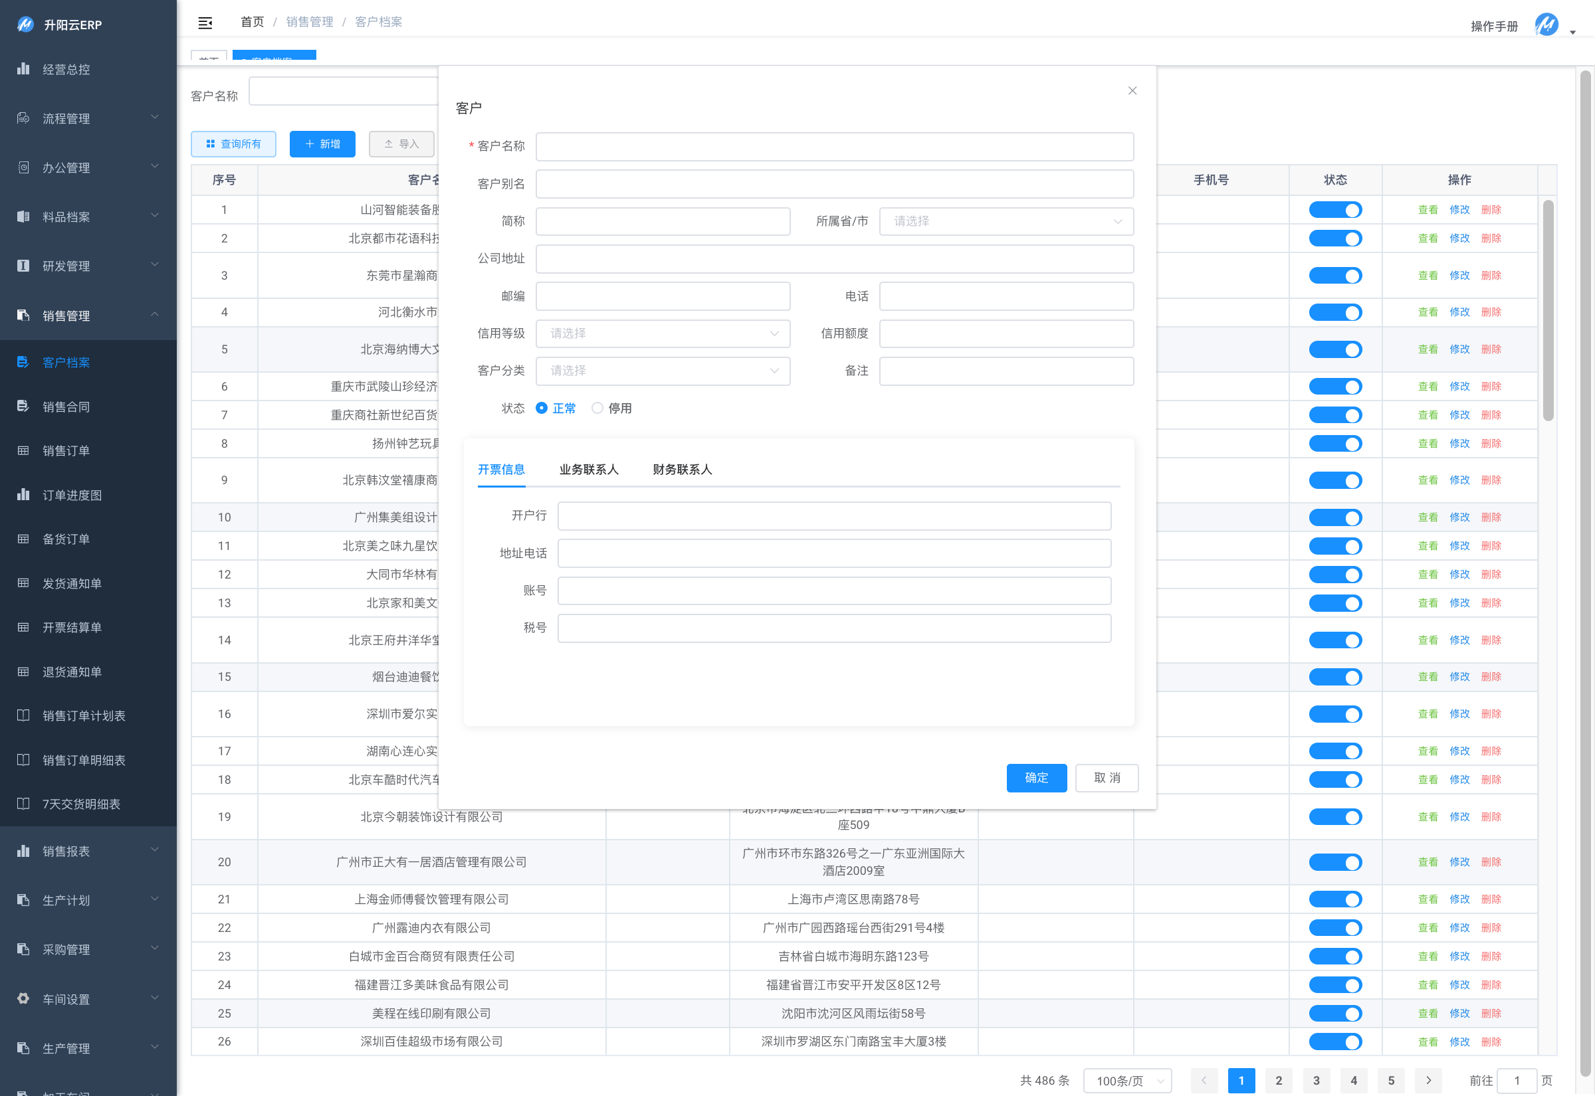Viewport: 1595px width, 1096px height.
Task: Click the 经营总控 bar chart icon
Action: coord(23,68)
